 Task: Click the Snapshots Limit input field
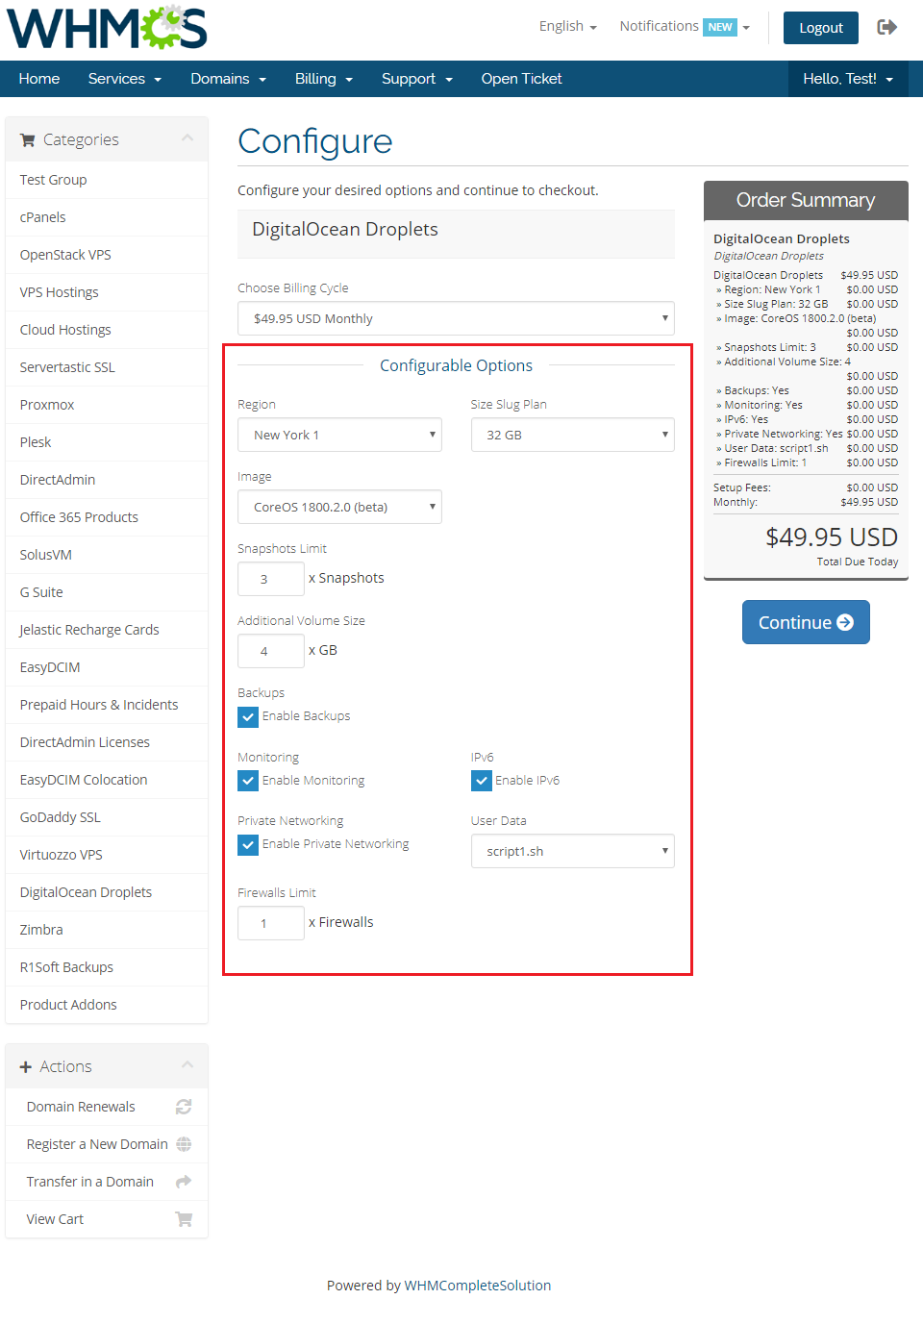pyautogui.click(x=271, y=579)
